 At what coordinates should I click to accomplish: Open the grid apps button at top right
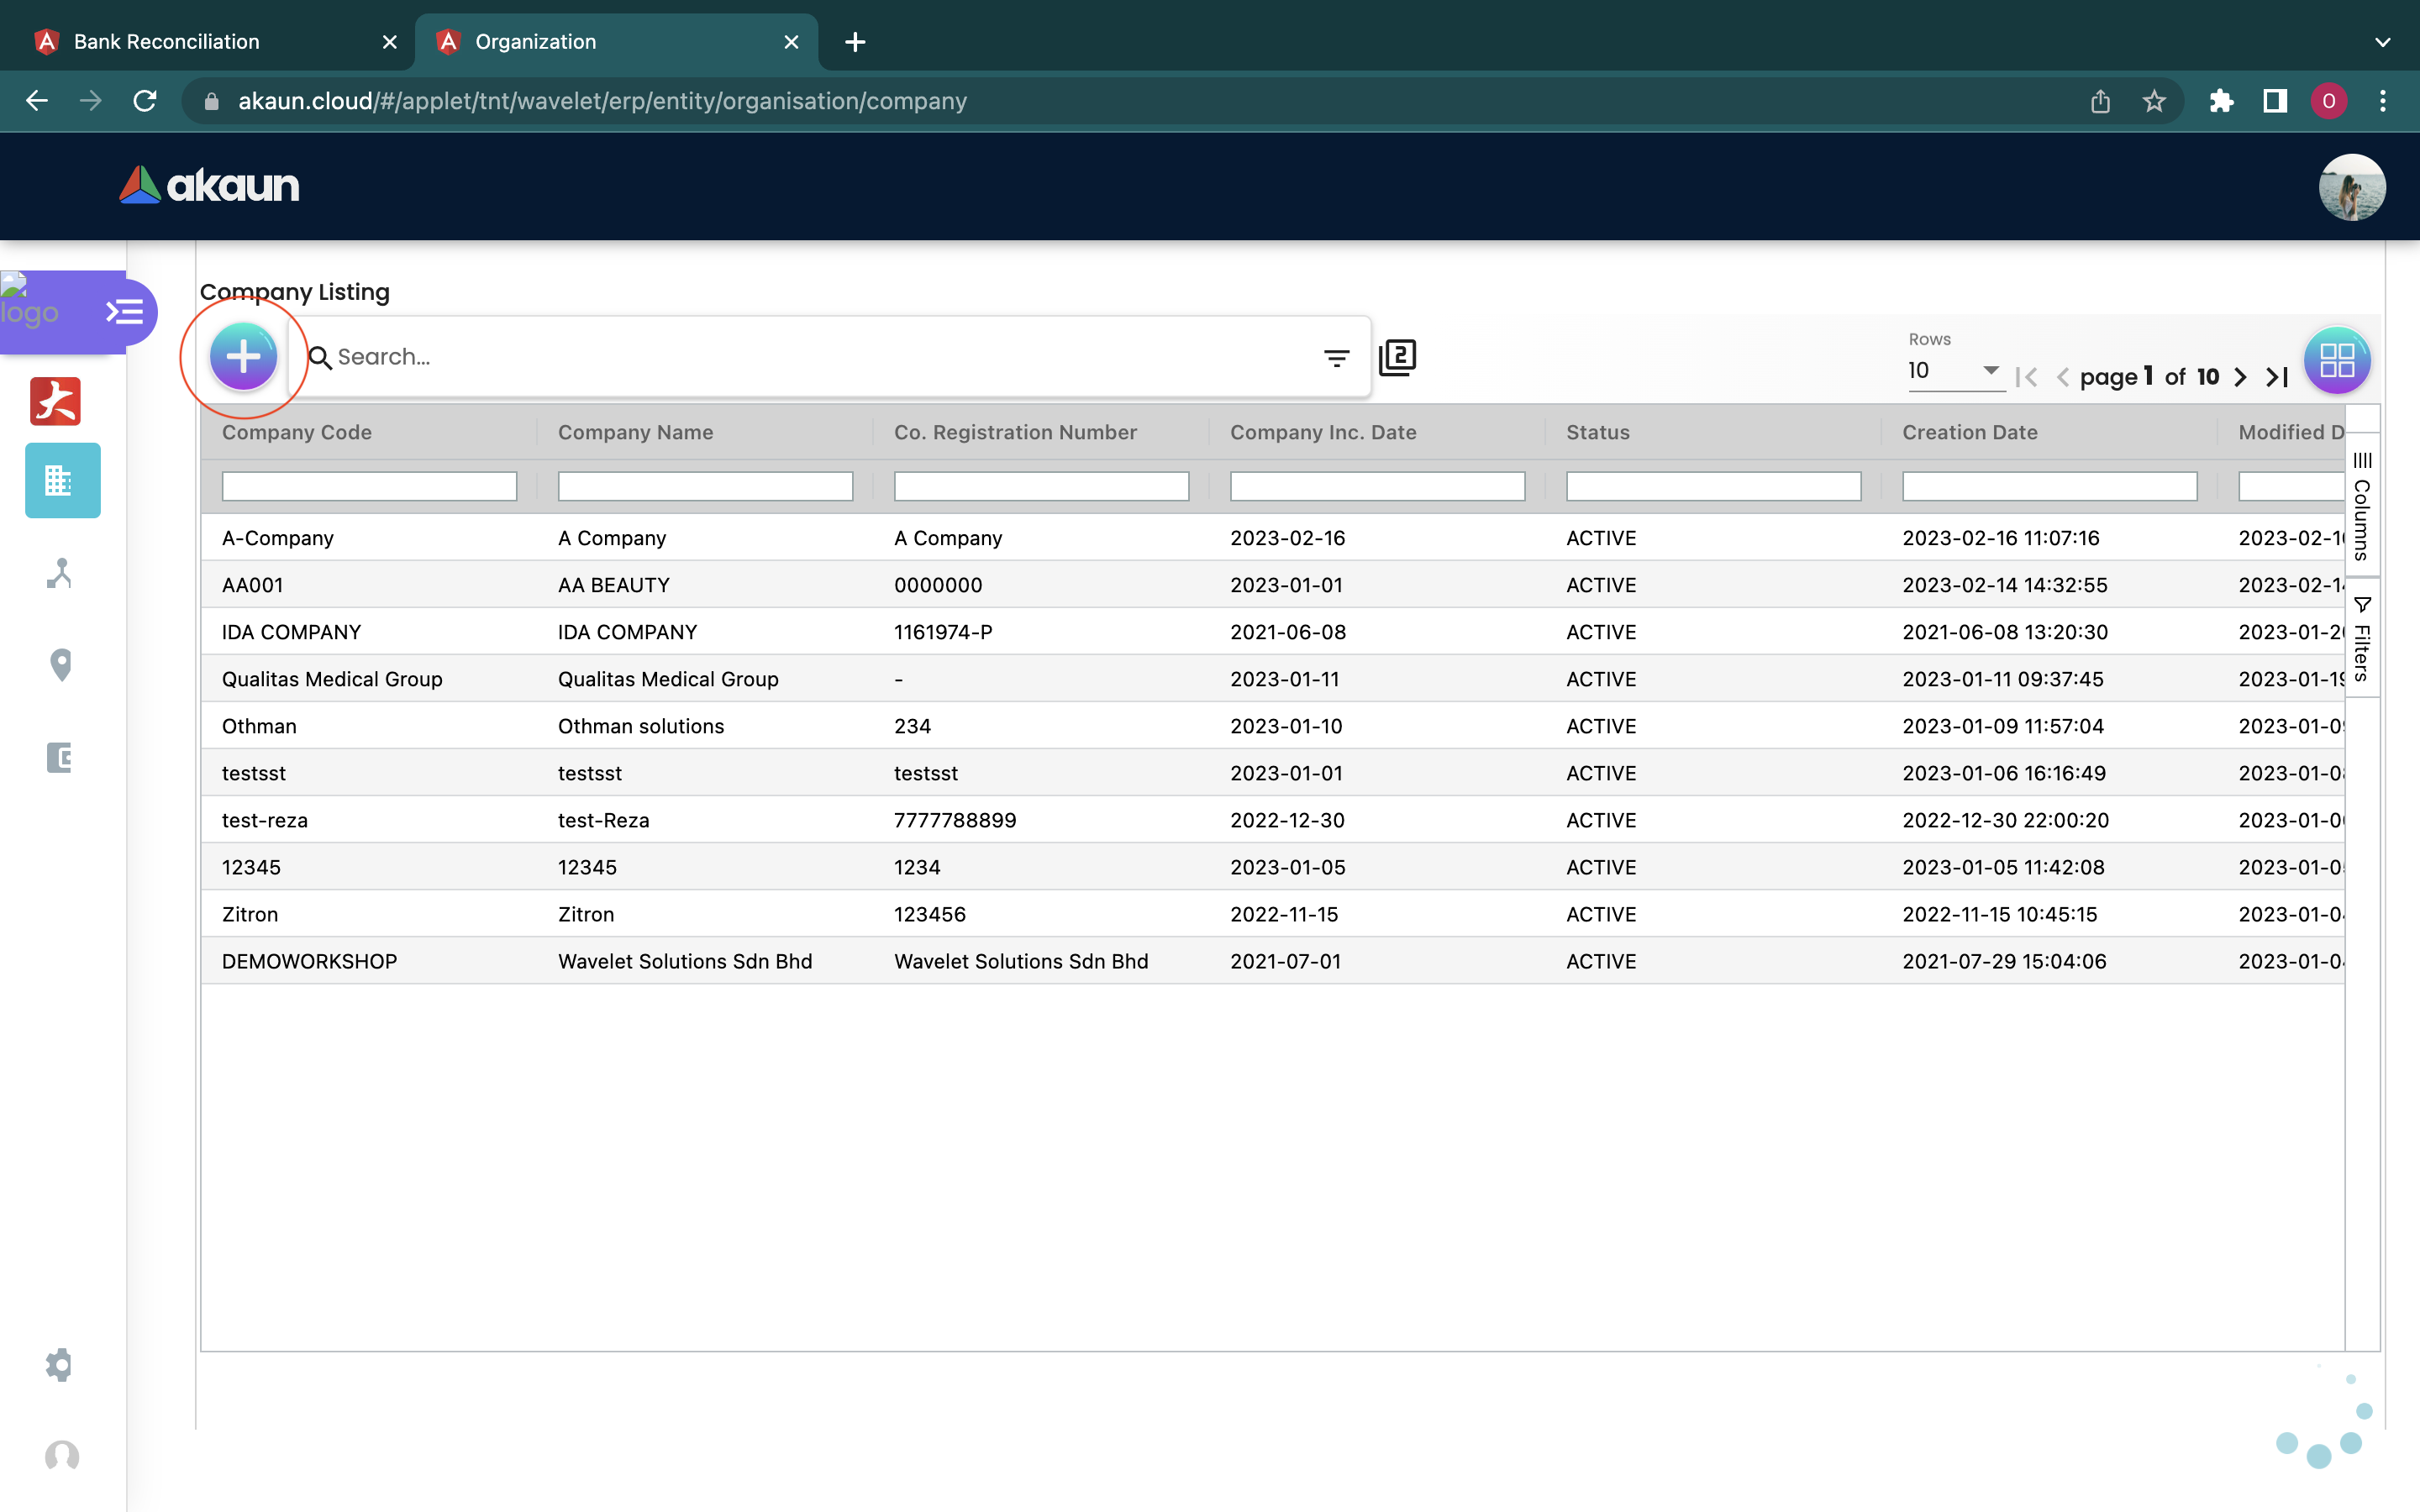(x=2336, y=360)
